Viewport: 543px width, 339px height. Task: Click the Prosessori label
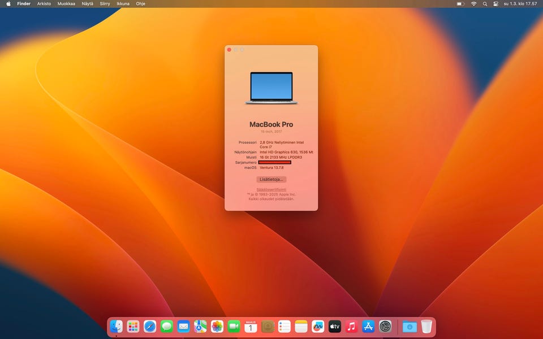pyautogui.click(x=248, y=142)
